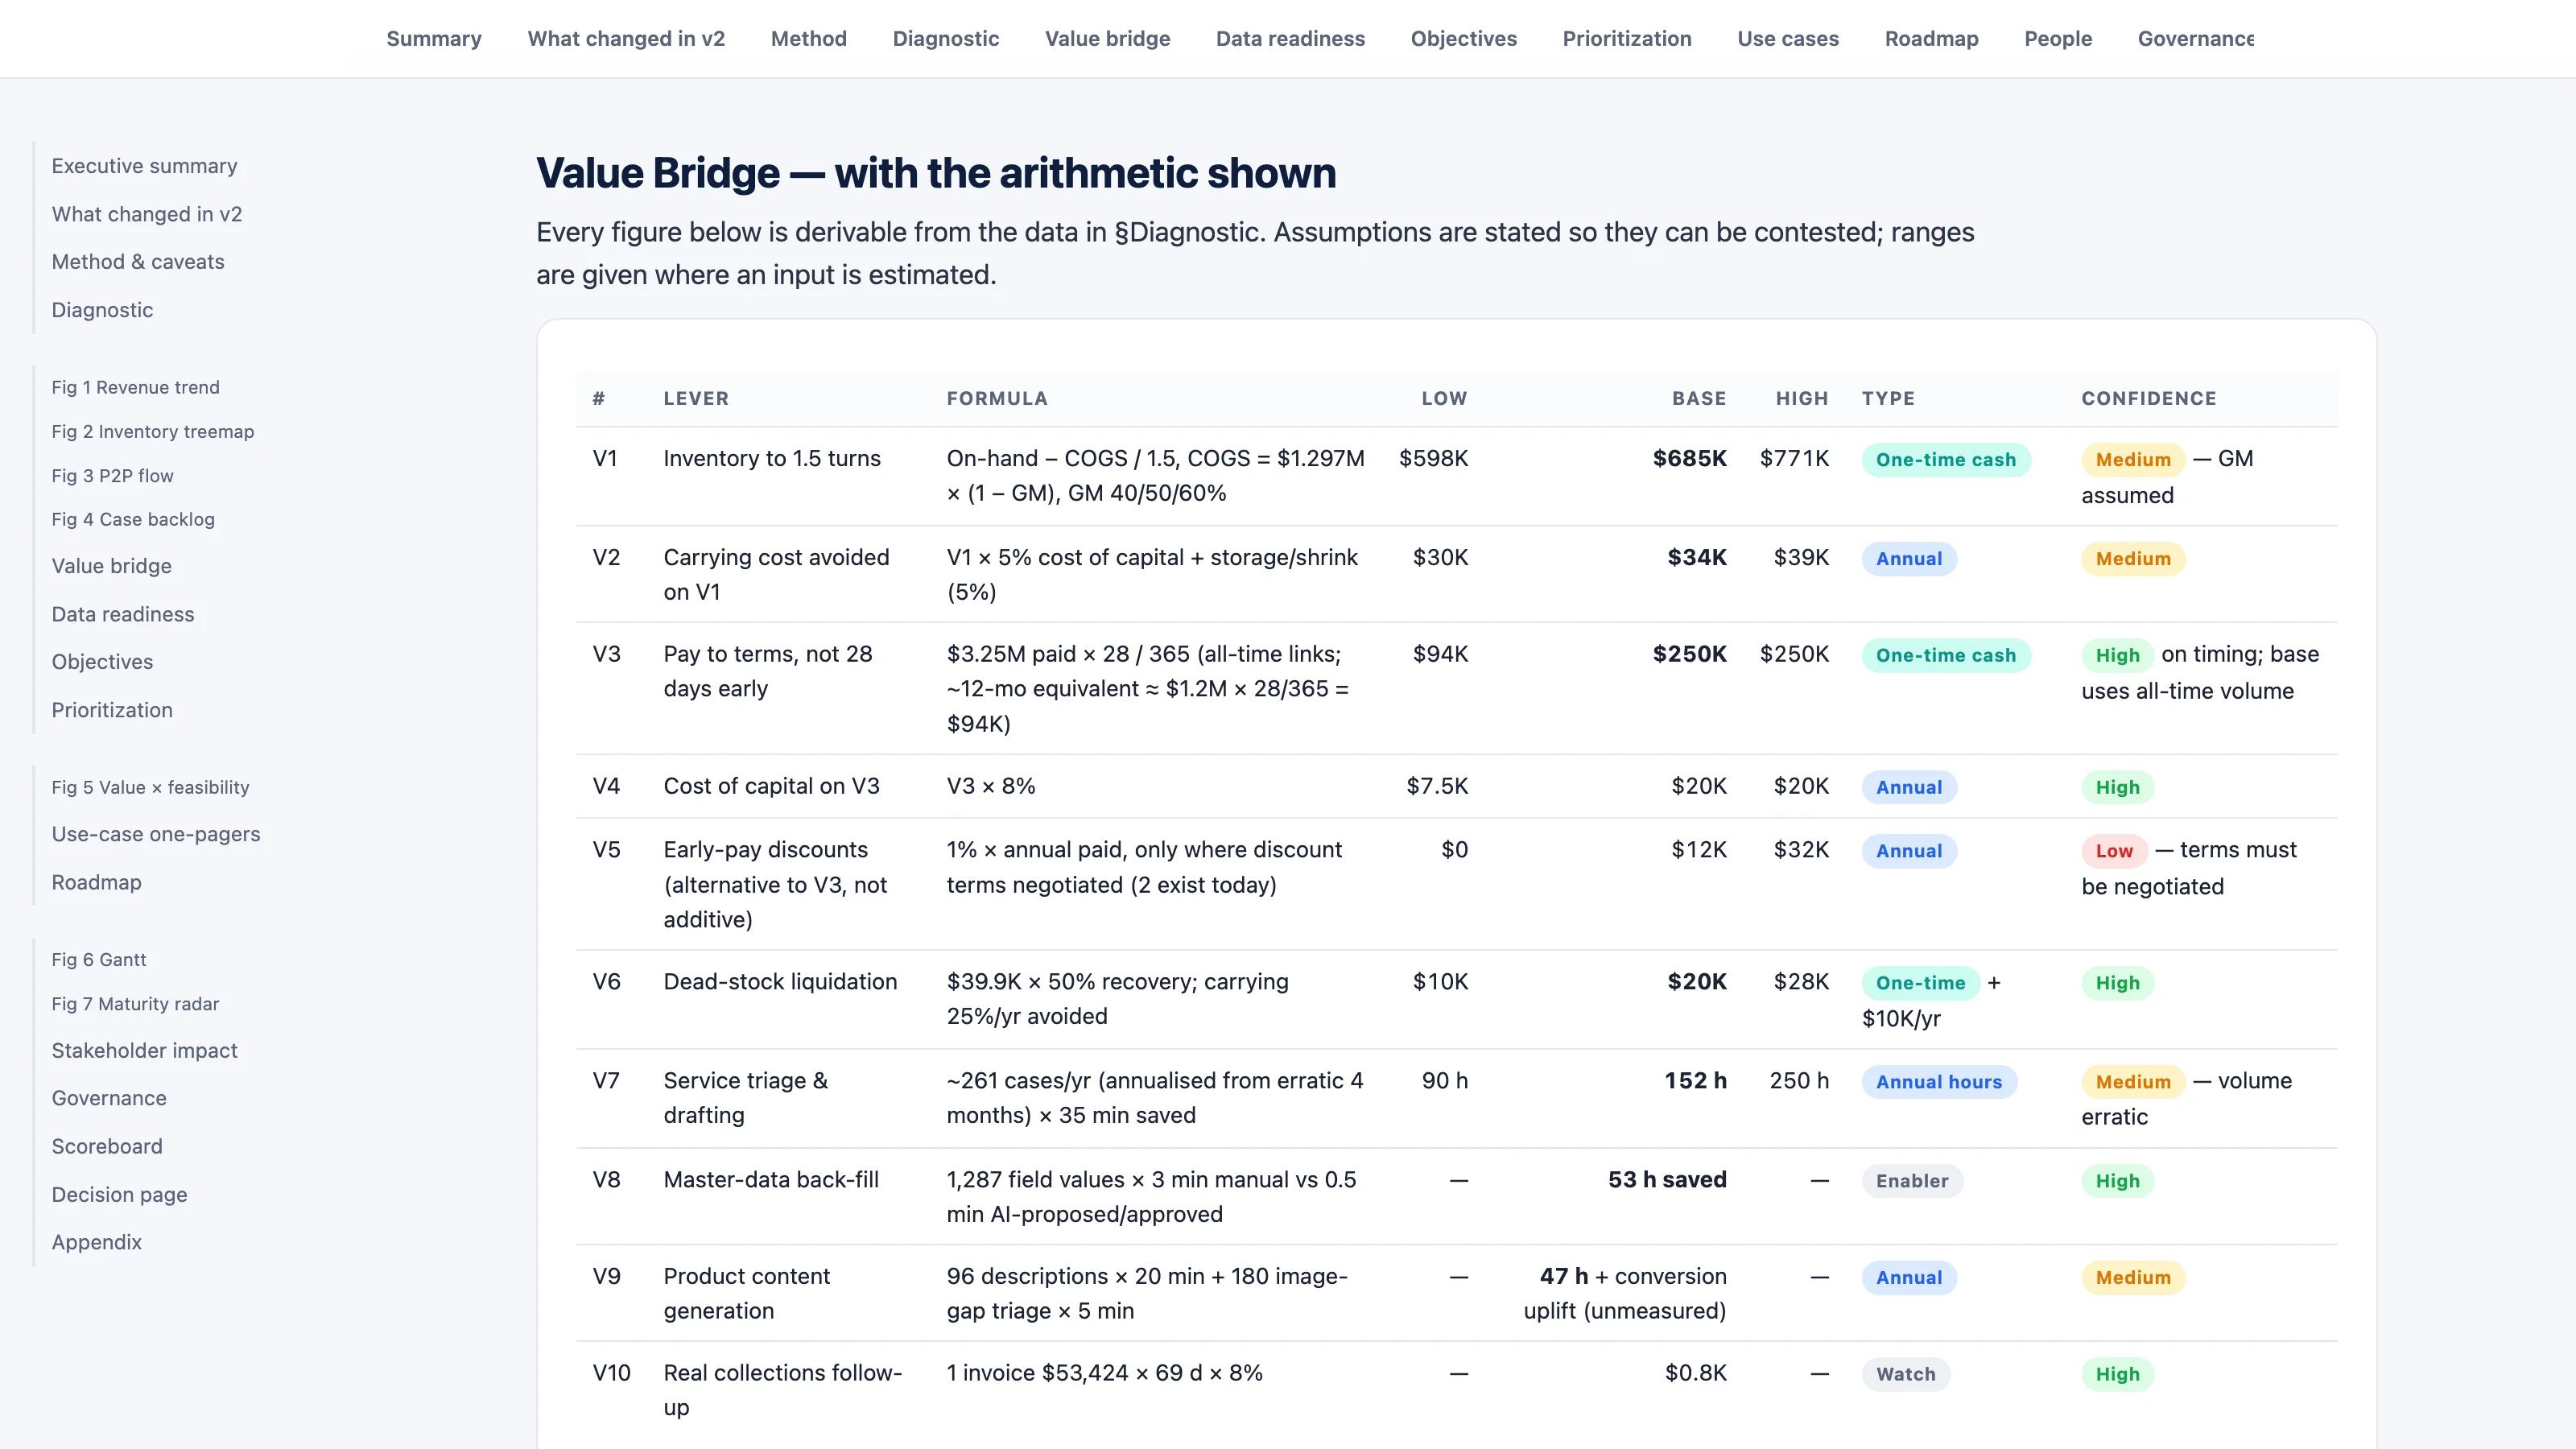Viewport: 2576px width, 1449px height.
Task: Select the People tab
Action: pyautogui.click(x=2058, y=38)
